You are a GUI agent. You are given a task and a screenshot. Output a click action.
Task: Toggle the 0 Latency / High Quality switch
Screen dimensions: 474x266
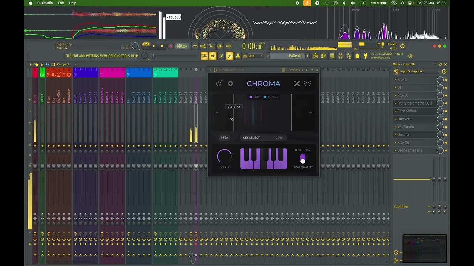[x=303, y=159]
